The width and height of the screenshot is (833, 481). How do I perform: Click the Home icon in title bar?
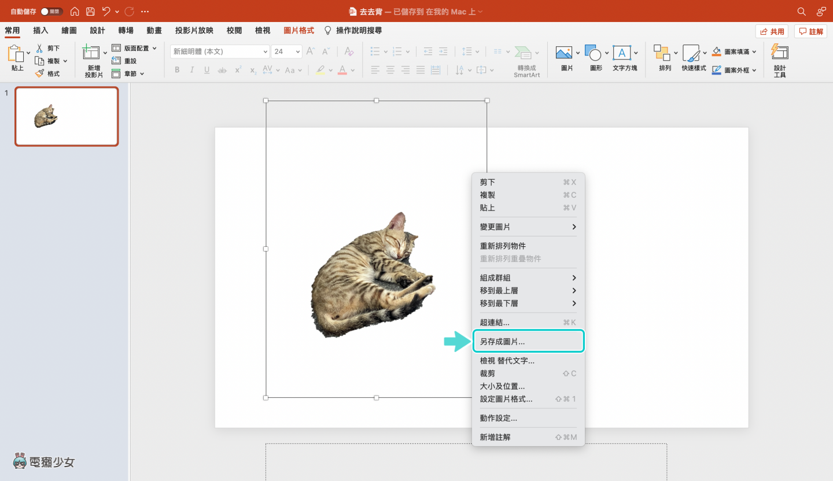tap(75, 12)
